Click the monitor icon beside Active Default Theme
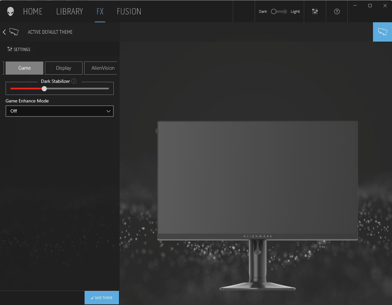Screen dimensions: 392x305 click(x=14, y=32)
